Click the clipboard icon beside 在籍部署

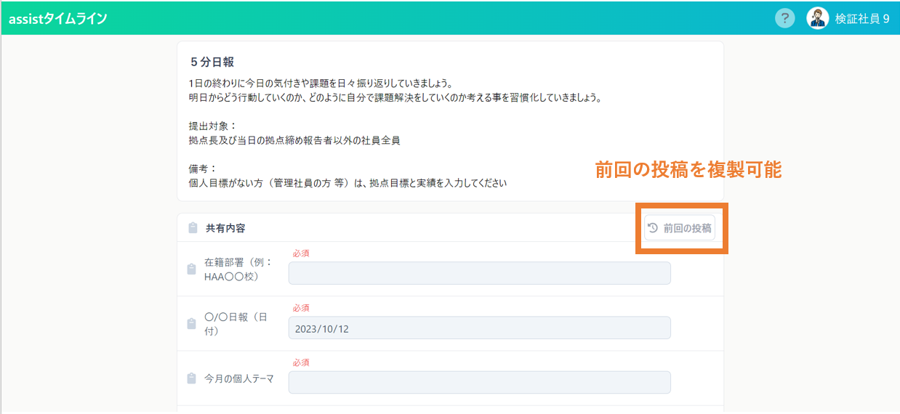click(192, 269)
